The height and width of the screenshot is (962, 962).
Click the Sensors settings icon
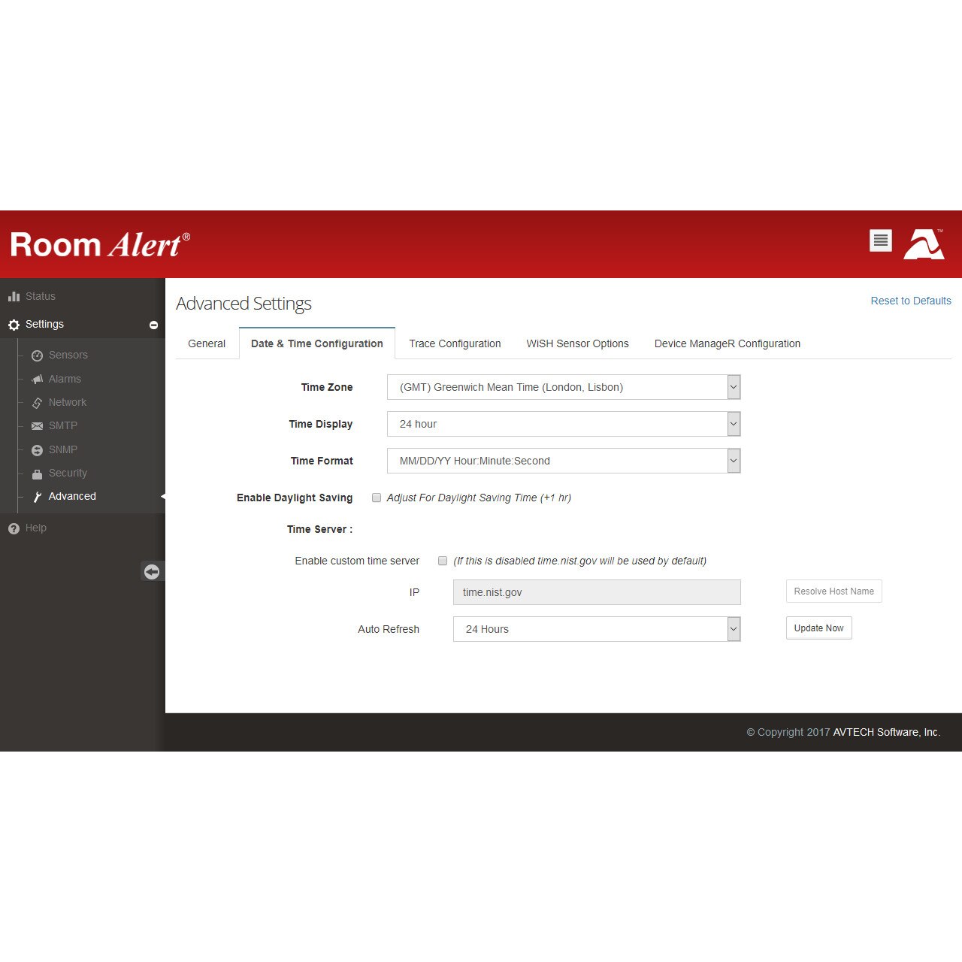pos(38,355)
